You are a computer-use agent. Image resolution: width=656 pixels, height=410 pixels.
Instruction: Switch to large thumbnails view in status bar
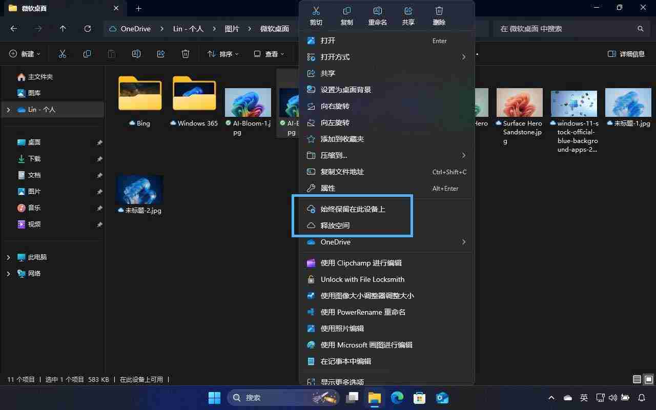click(x=649, y=379)
